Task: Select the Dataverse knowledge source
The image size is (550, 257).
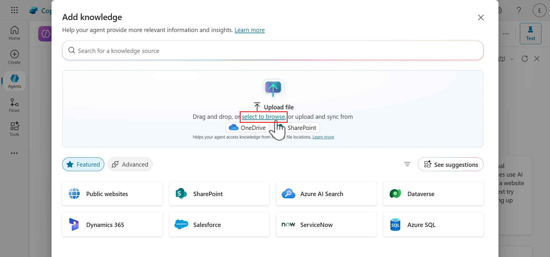Action: 433,193
